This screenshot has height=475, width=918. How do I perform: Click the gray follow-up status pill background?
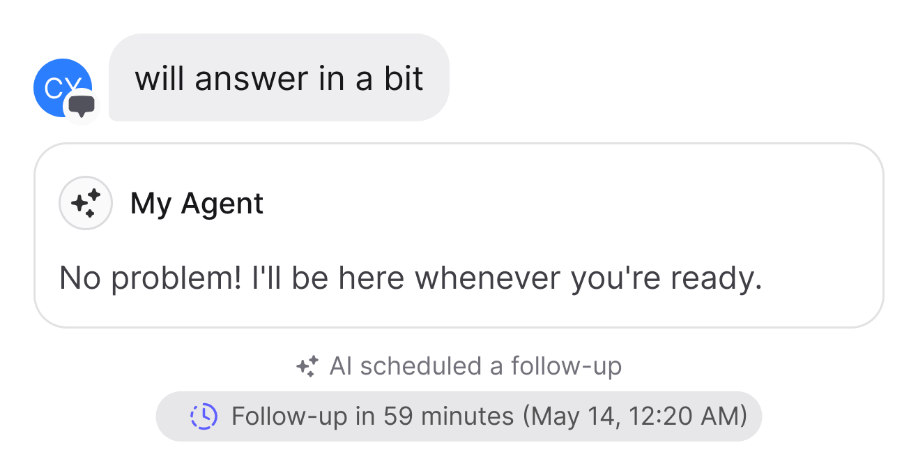point(459,416)
